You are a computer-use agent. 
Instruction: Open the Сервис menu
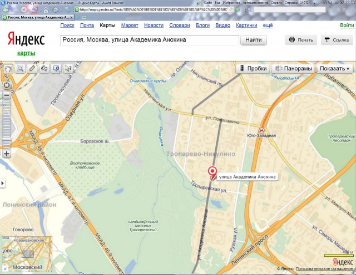276,3
